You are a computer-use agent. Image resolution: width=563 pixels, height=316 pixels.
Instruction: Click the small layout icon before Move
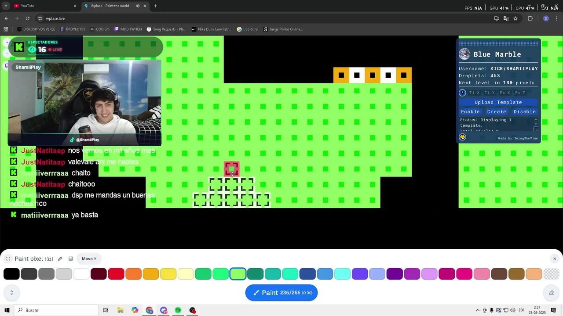click(x=70, y=259)
